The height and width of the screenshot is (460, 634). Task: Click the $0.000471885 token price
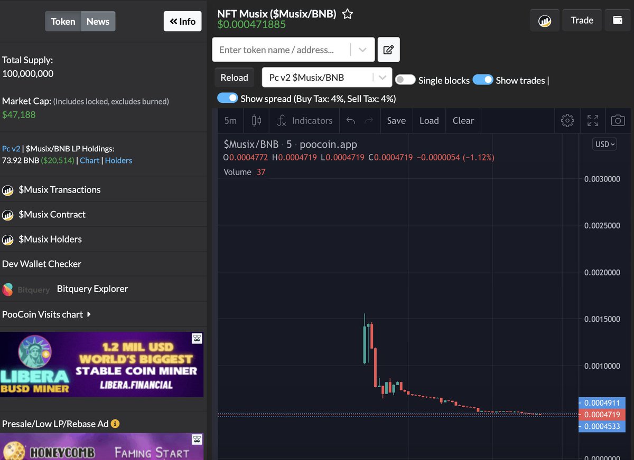click(251, 24)
